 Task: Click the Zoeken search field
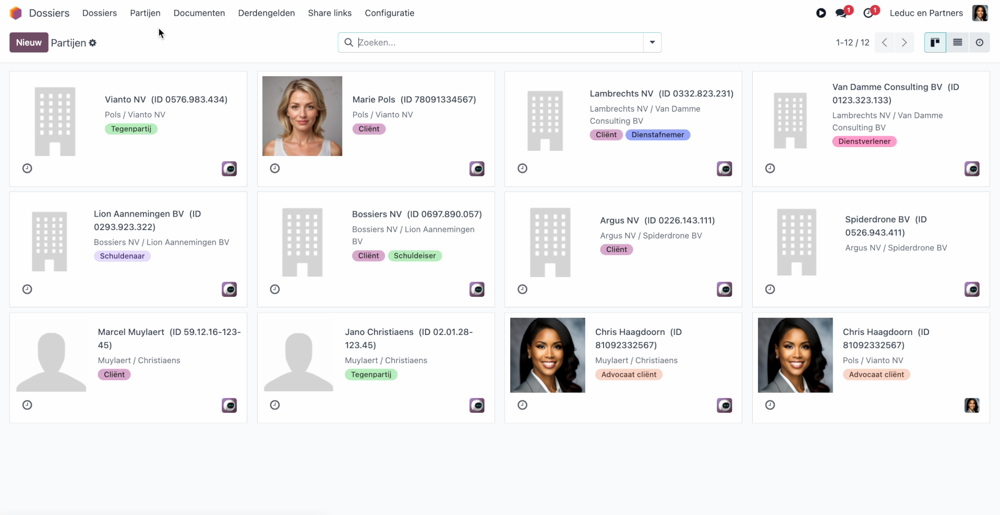point(500,42)
